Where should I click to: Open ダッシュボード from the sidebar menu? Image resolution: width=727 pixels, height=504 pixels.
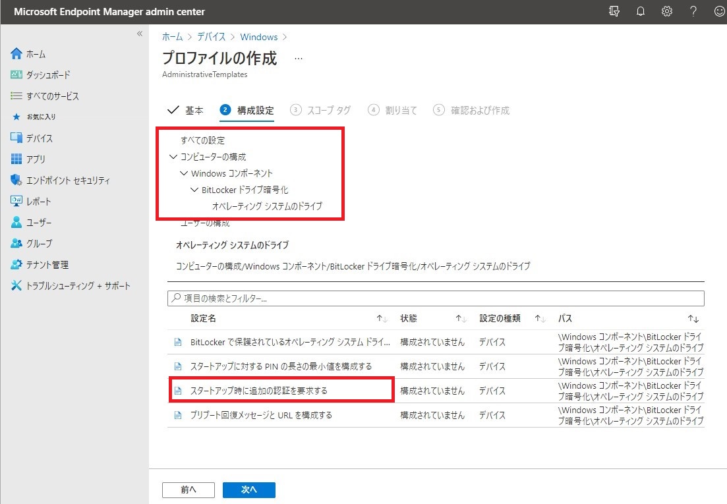pos(48,74)
